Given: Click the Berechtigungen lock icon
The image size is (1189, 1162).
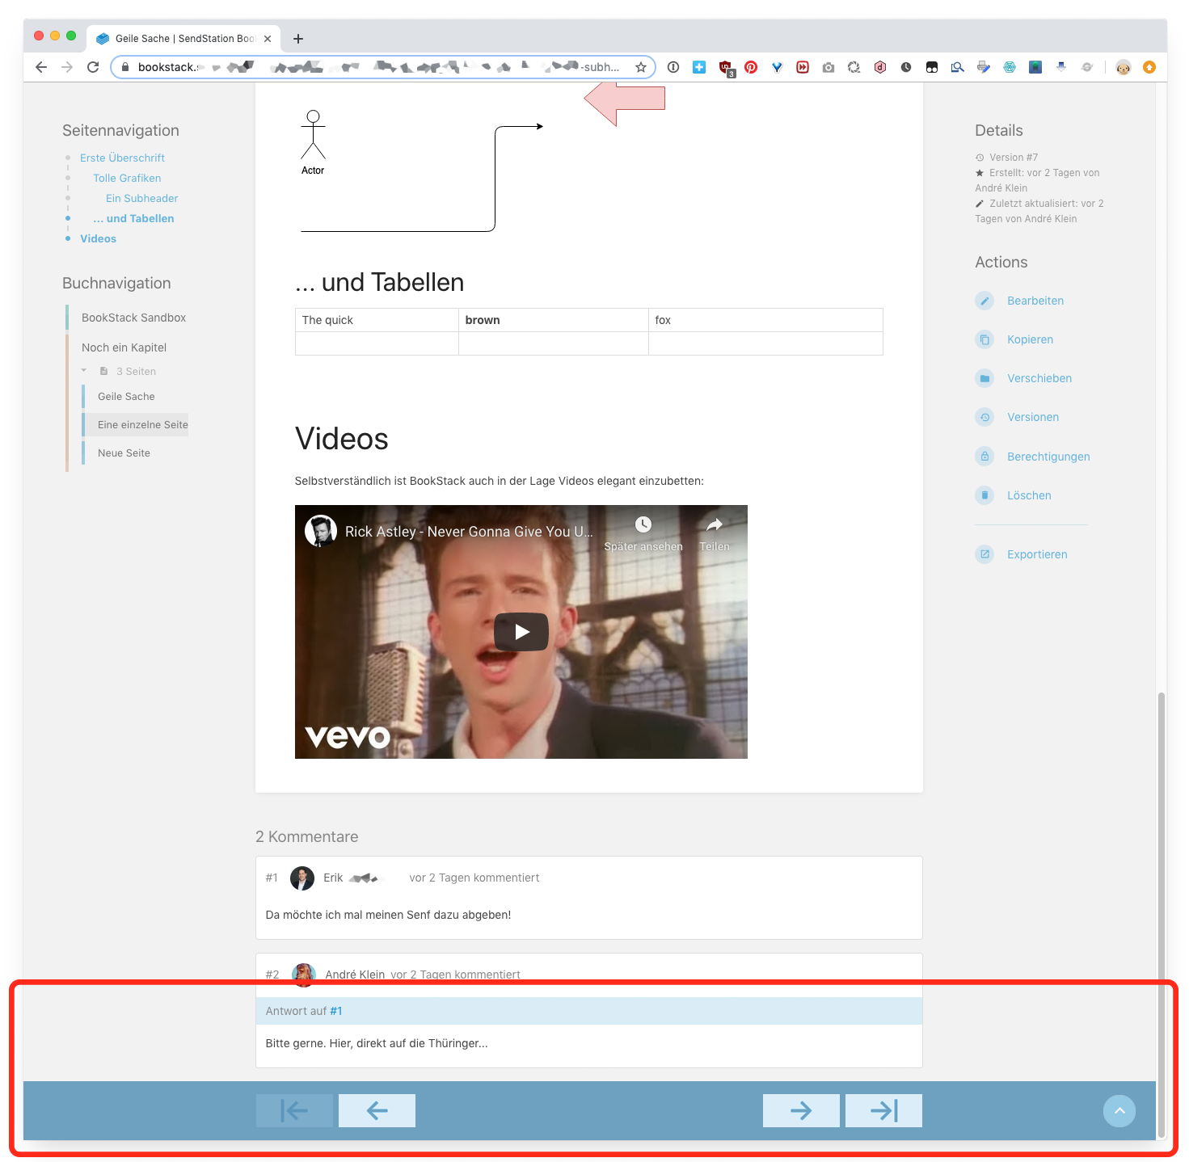Looking at the screenshot, I should [x=985, y=456].
